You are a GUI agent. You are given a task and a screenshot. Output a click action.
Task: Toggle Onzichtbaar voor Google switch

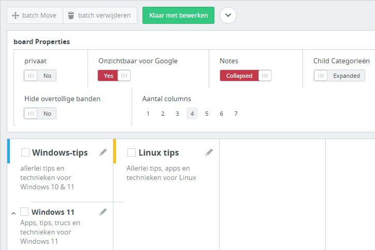tap(114, 76)
